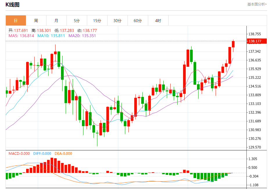Click the DEA:0.000 indicator label
The image size is (272, 189).
coord(63,154)
